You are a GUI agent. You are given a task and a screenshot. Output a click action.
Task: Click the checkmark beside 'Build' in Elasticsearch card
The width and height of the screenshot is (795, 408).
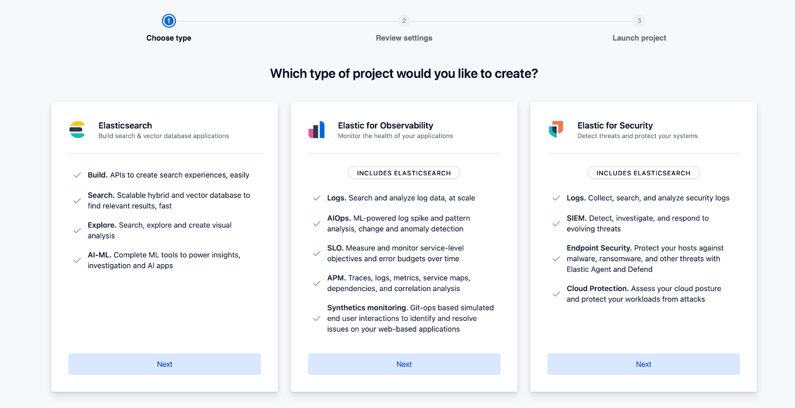(x=77, y=175)
